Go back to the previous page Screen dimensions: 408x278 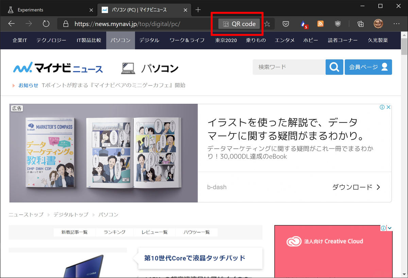12,24
